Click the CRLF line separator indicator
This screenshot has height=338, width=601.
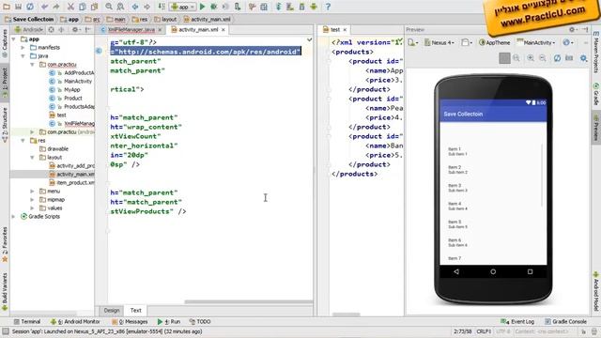pyautogui.click(x=484, y=331)
